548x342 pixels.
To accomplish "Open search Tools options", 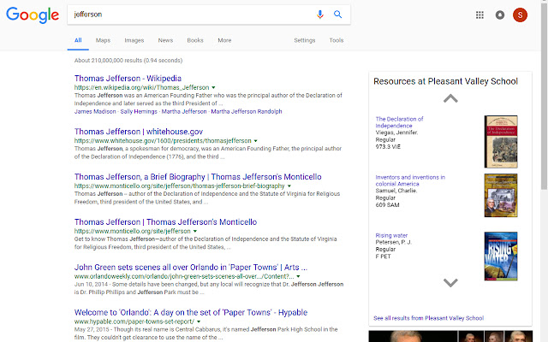I will point(337,40).
